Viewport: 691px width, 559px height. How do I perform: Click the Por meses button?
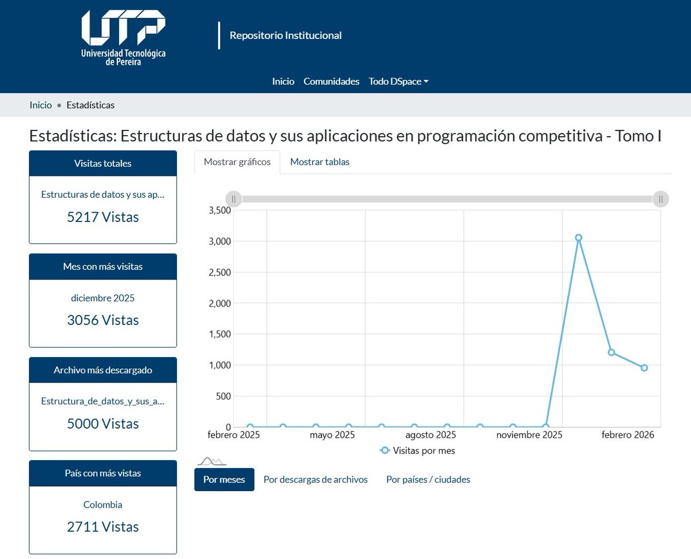224,479
